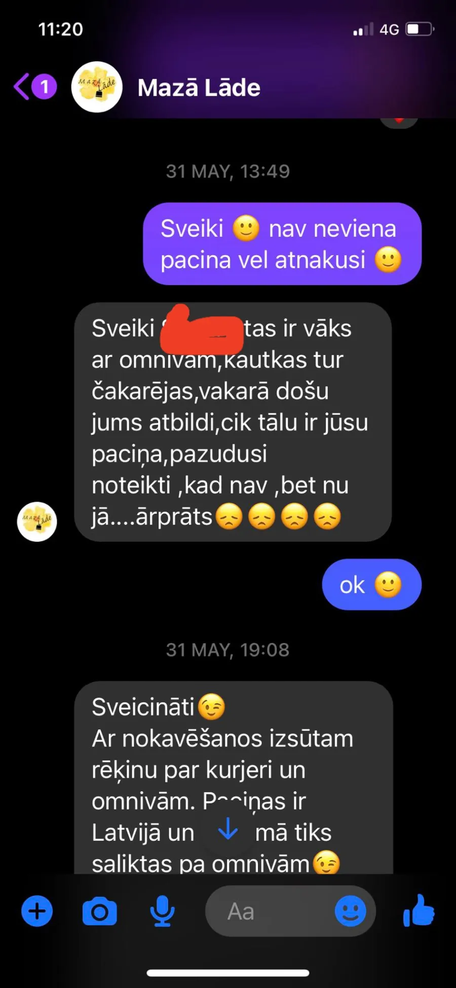Tap the 'Sveicināti' message about kurjeri
456x988 pixels.
coord(234,778)
